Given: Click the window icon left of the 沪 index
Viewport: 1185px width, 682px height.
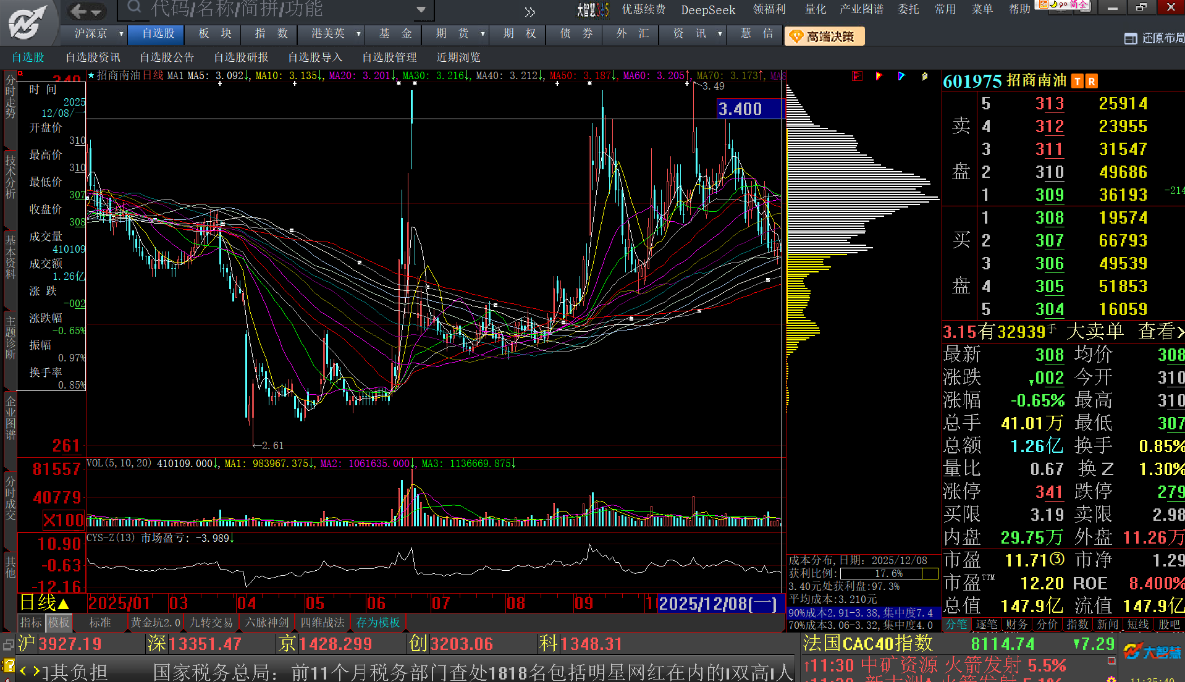Looking at the screenshot, I should 8,645.
